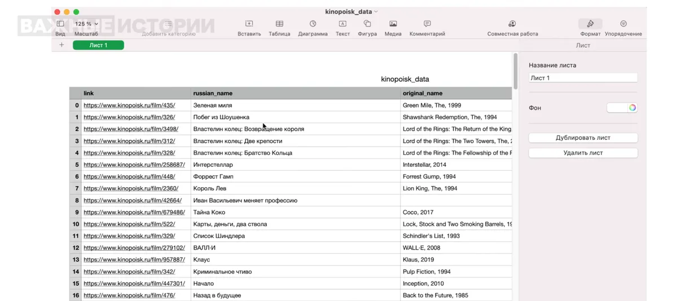Add a comment with the Комментарий icon
This screenshot has width=677, height=301.
pos(427,24)
